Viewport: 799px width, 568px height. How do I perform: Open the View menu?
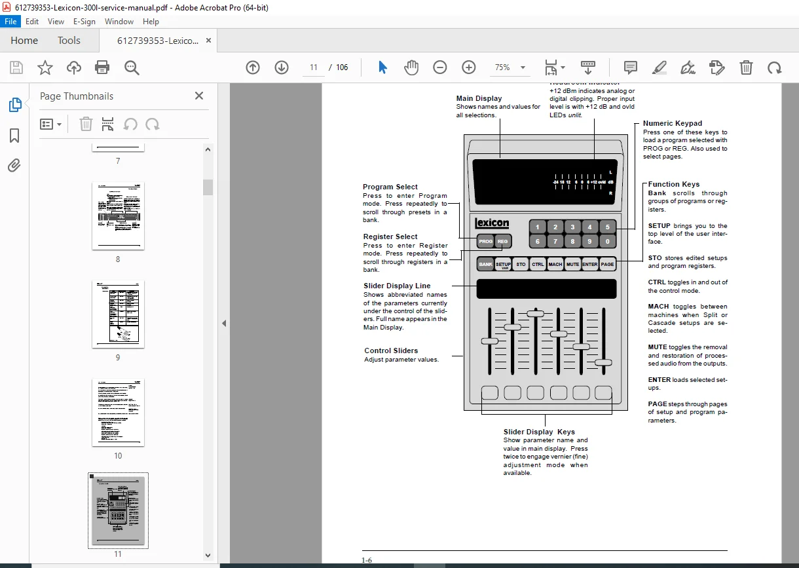point(56,21)
